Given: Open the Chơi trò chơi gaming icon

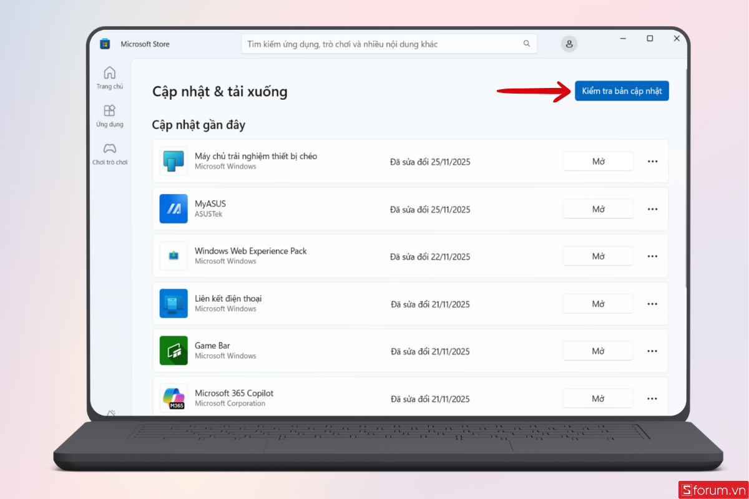Looking at the screenshot, I should [109, 148].
